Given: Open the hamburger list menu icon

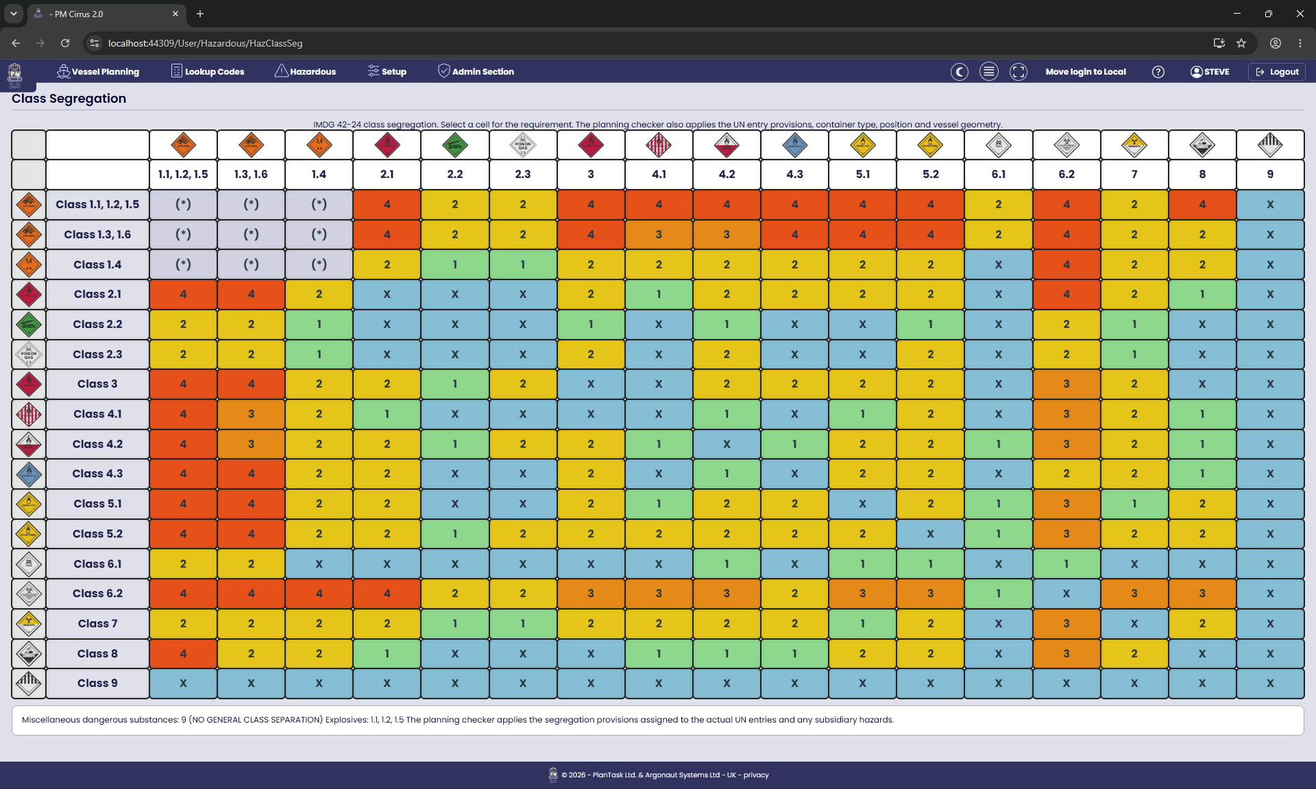Looking at the screenshot, I should pos(989,71).
